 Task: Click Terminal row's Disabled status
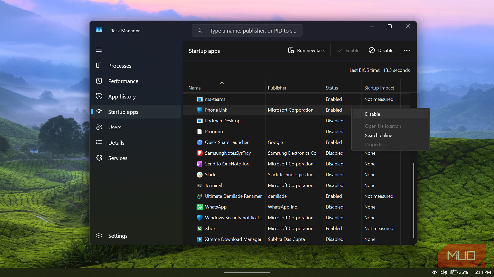(x=334, y=185)
